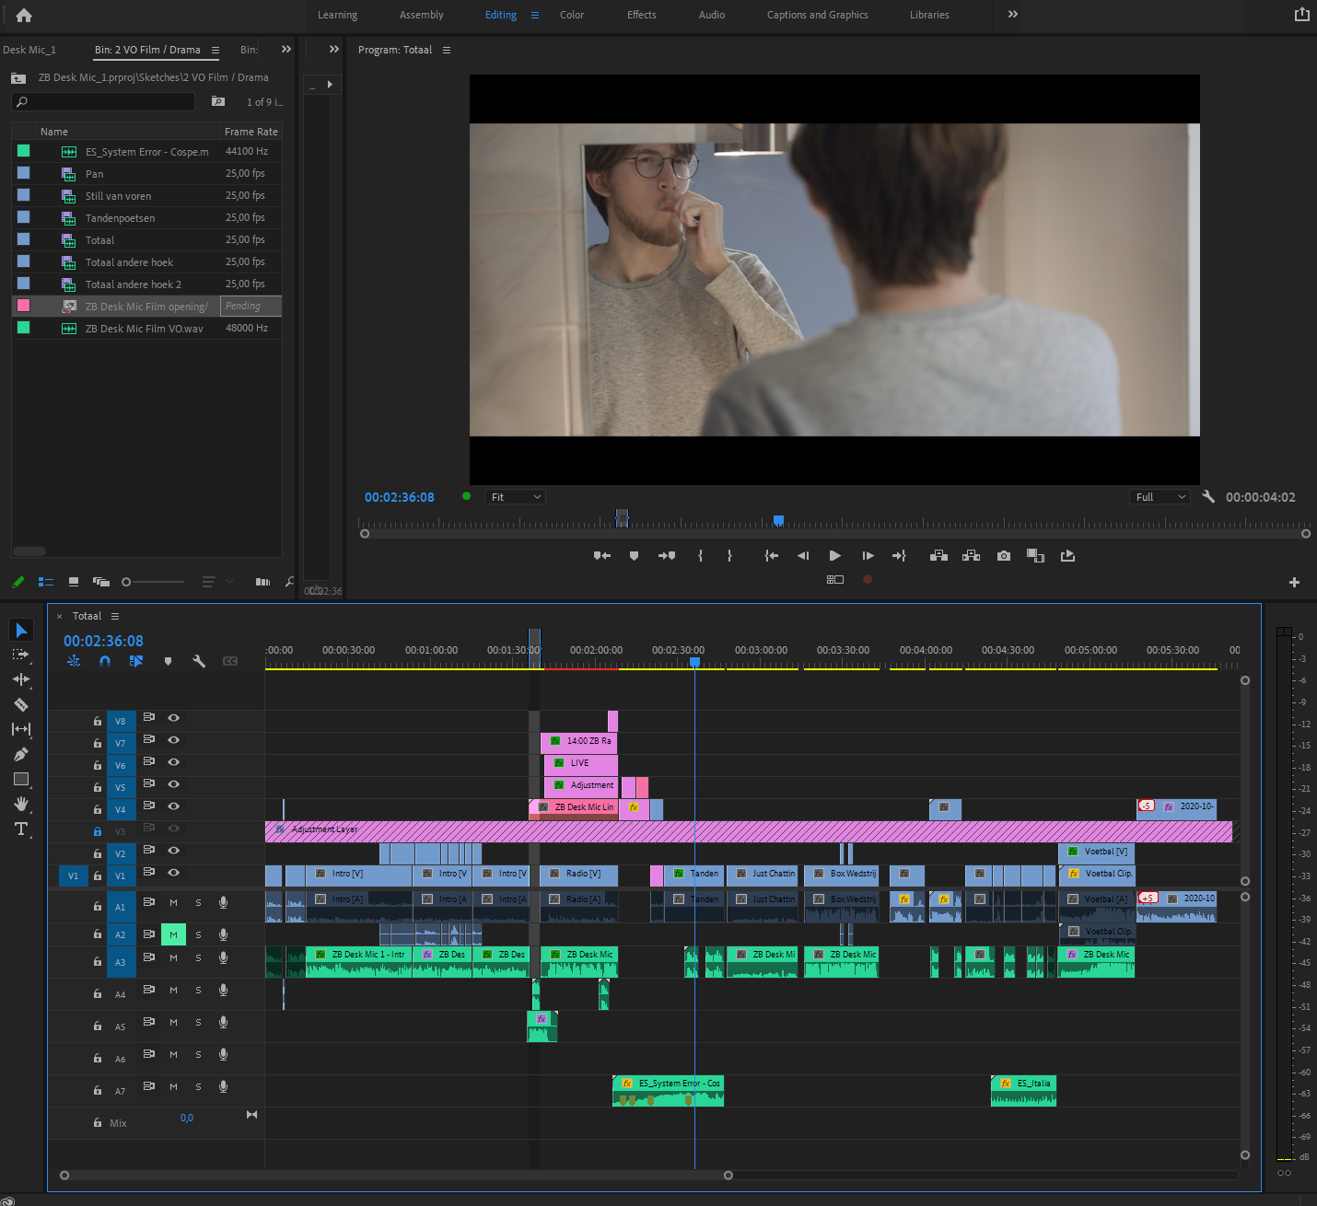Image resolution: width=1317 pixels, height=1206 pixels.
Task: Select the Hand tool
Action: click(21, 804)
